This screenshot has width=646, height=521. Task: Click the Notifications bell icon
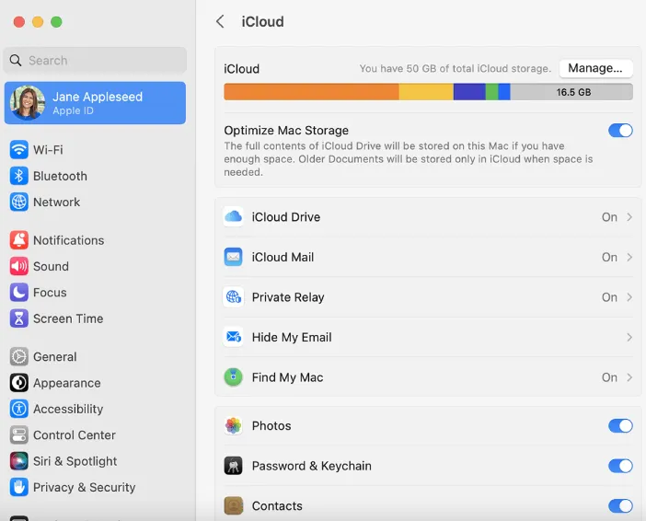click(x=19, y=240)
